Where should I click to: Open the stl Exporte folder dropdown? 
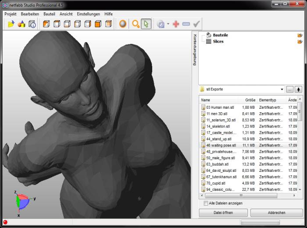pos(282,89)
